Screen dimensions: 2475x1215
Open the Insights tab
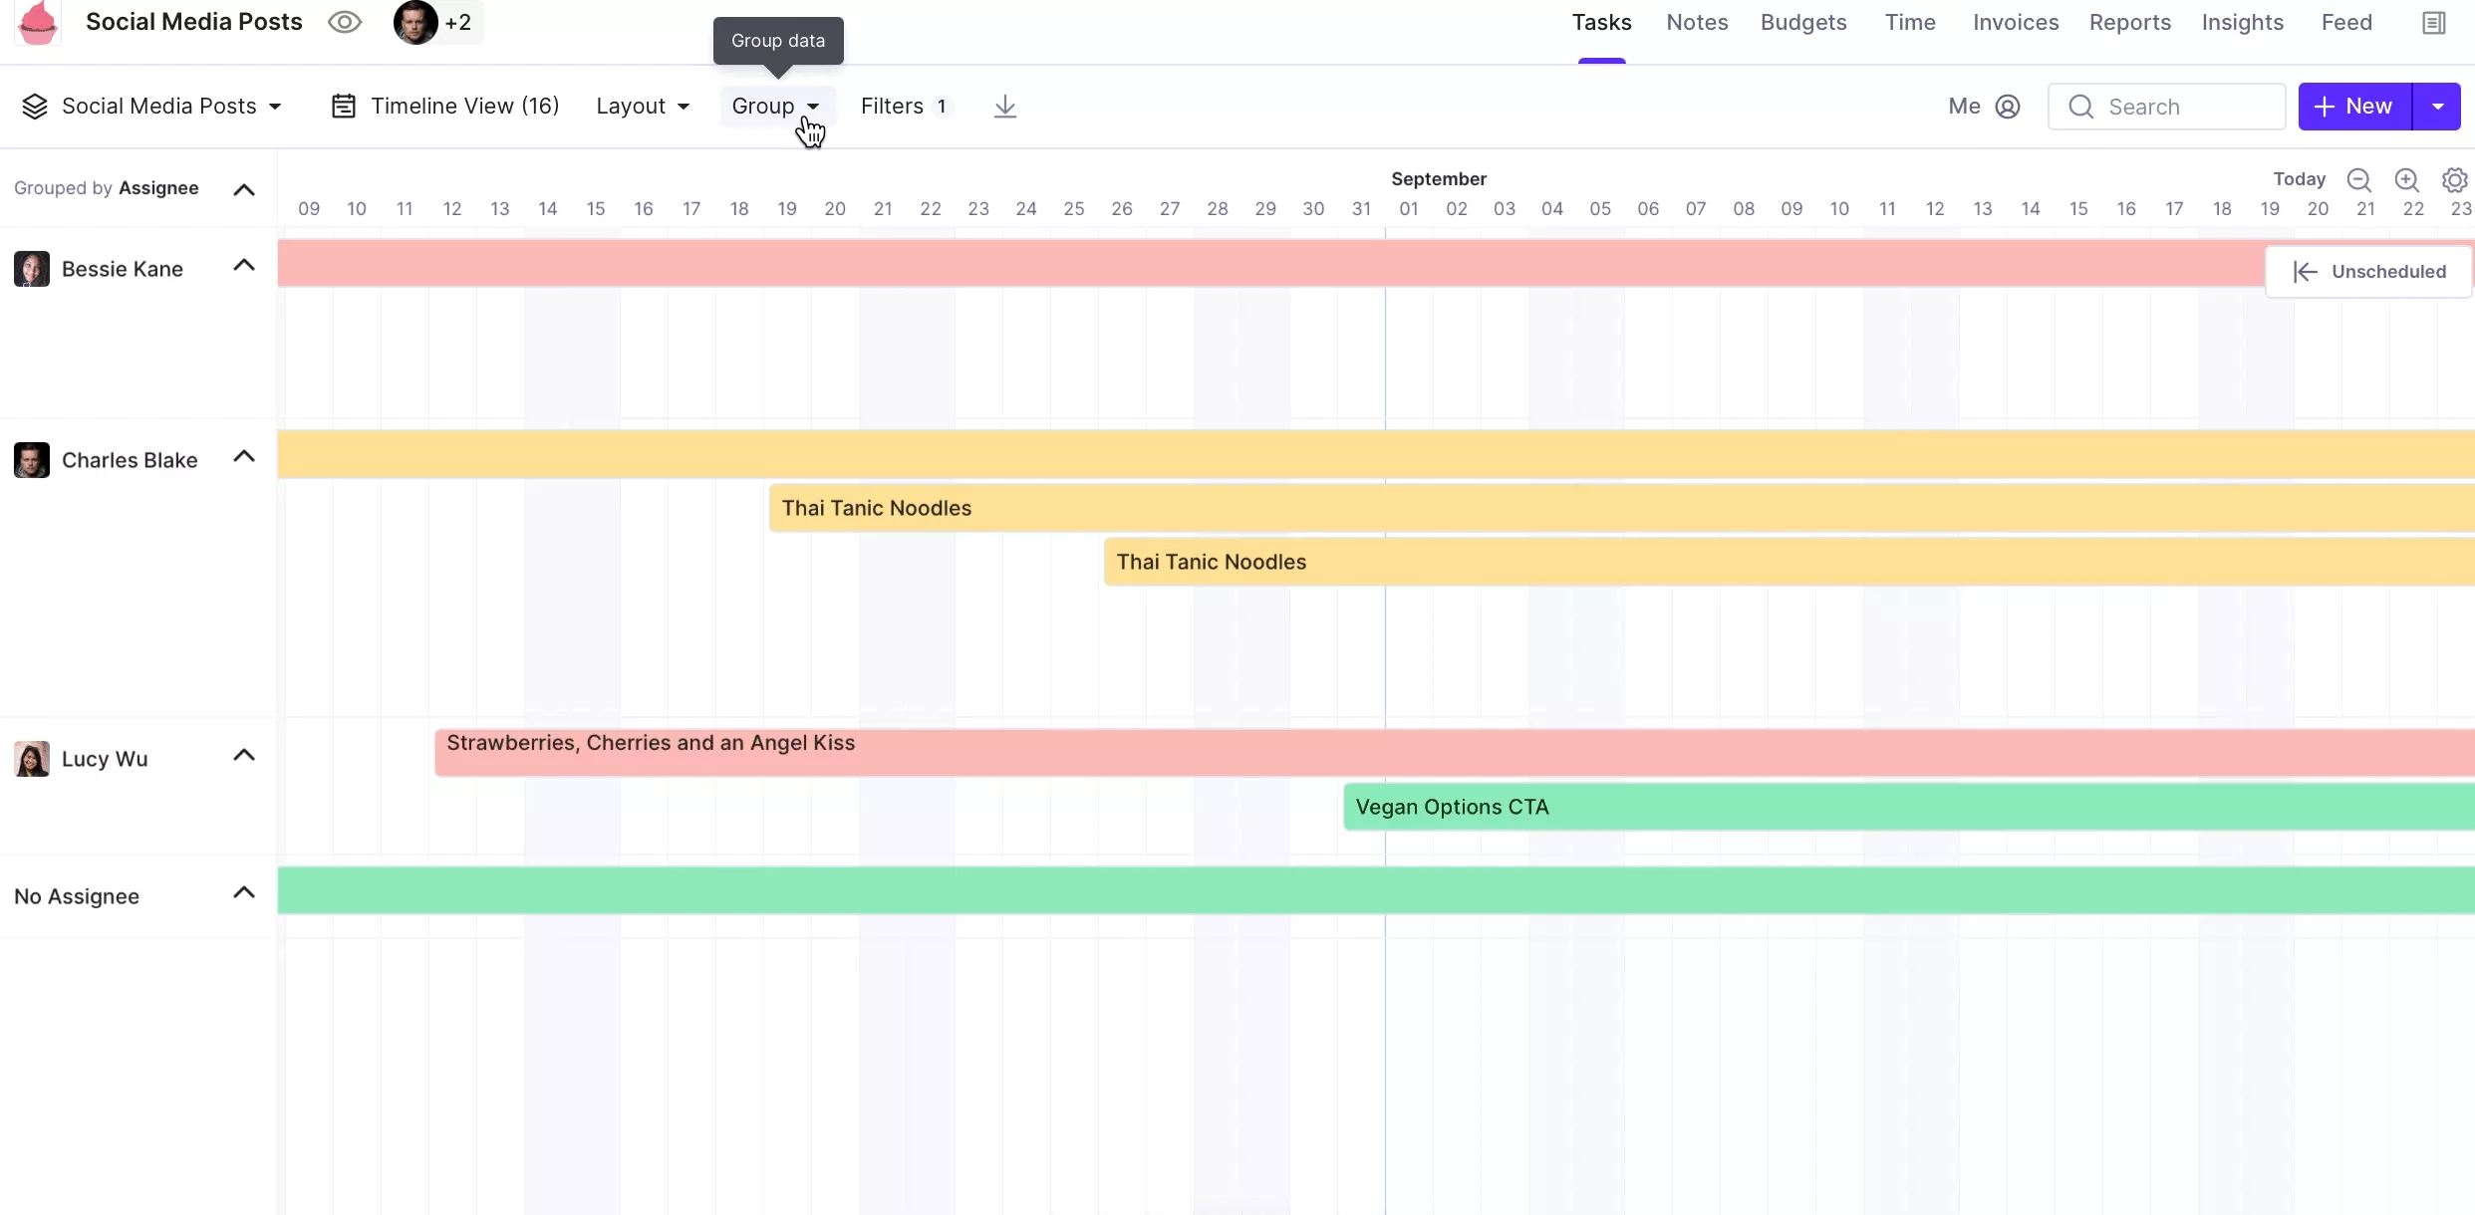coord(2243,22)
